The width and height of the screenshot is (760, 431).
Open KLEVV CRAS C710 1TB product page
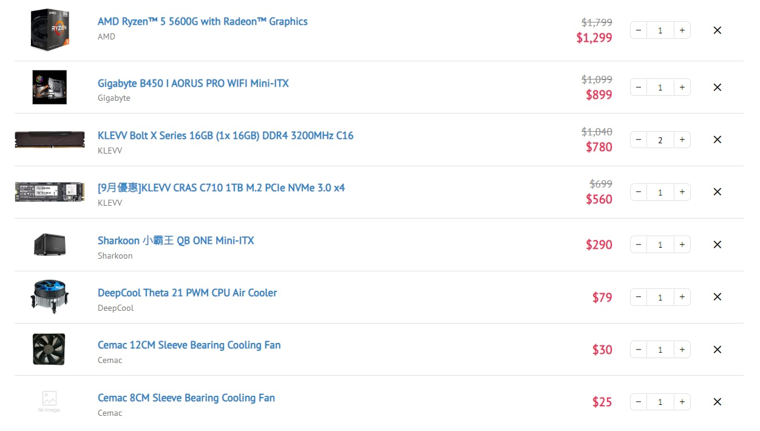point(221,188)
